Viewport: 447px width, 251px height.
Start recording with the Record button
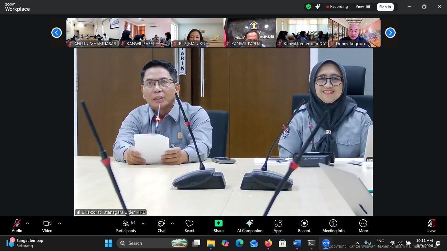coord(304,226)
